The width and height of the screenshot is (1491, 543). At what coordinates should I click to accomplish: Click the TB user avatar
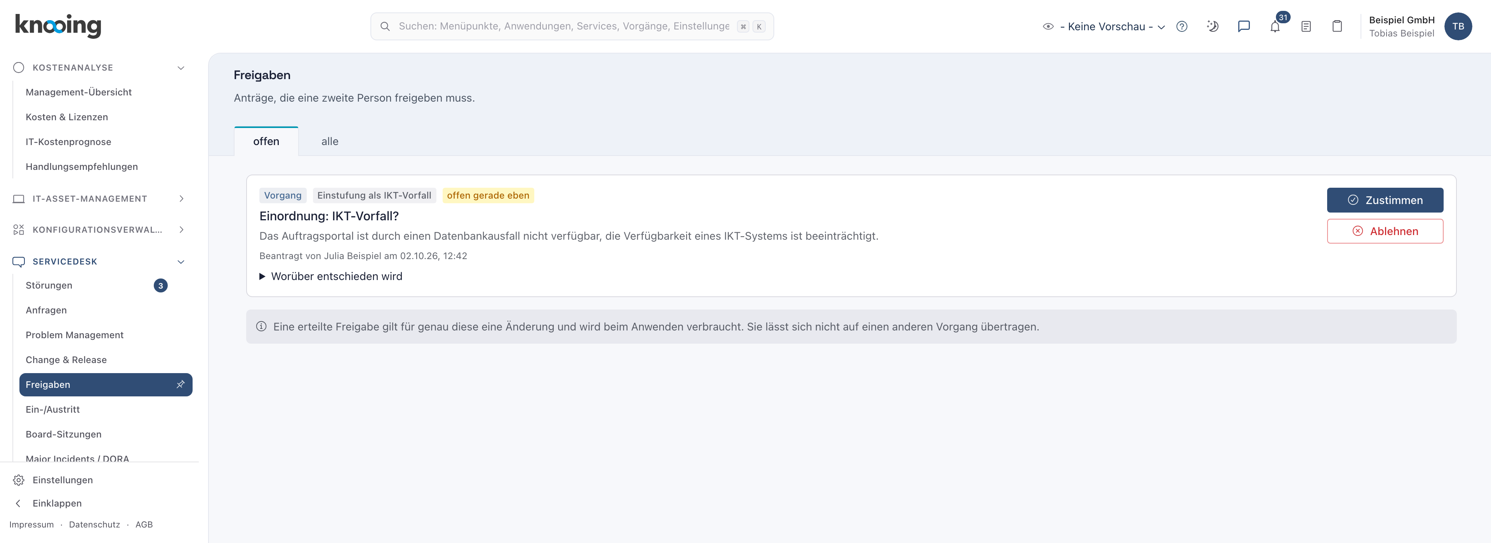pyautogui.click(x=1458, y=27)
